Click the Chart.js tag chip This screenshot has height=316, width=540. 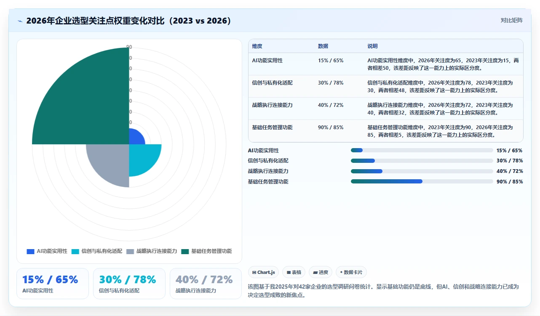[263, 272]
